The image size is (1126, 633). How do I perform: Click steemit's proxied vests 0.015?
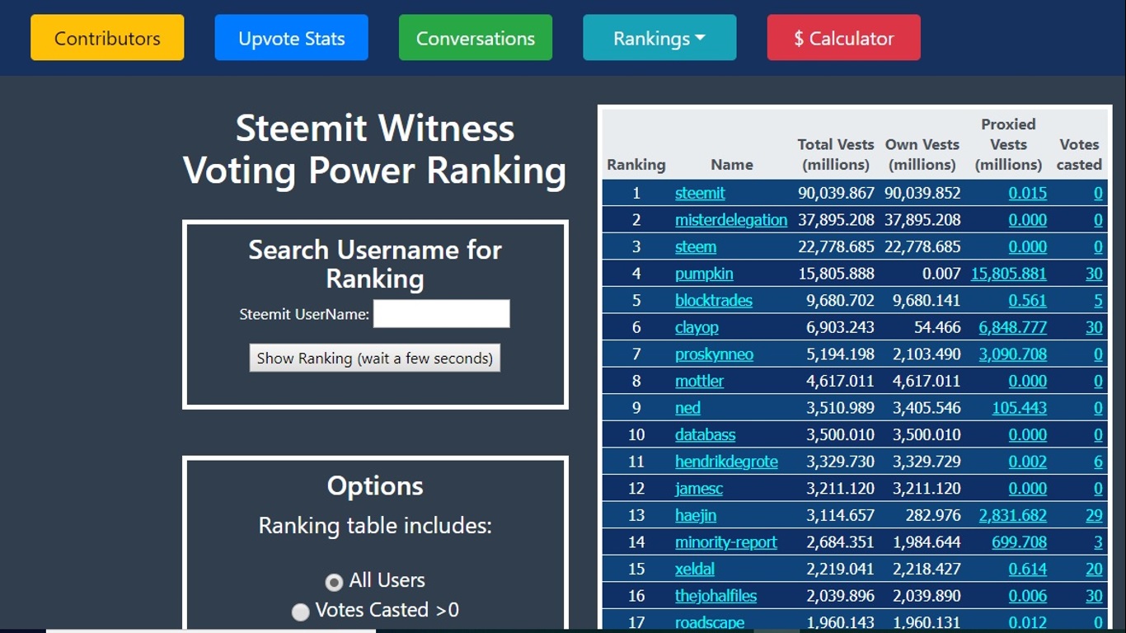pyautogui.click(x=1028, y=193)
